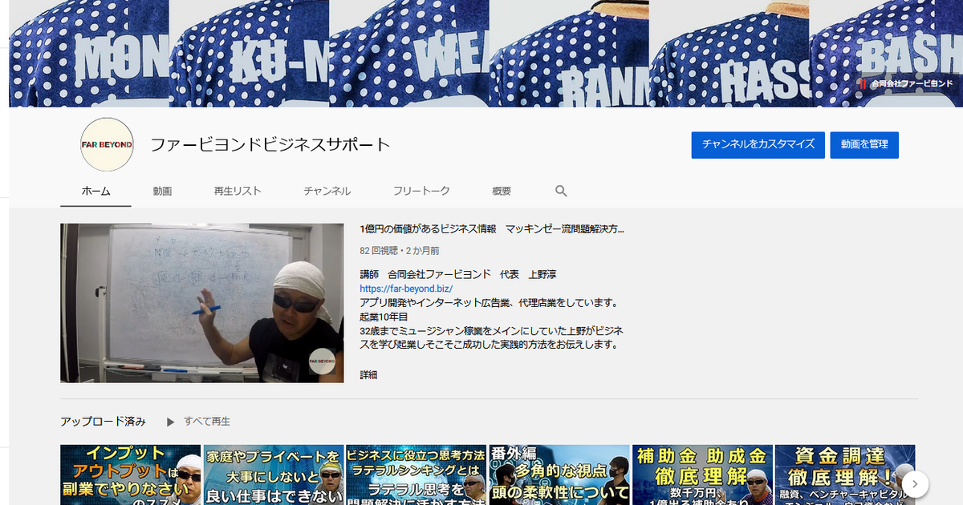Open the https://far-beyond.biz/ link

coord(407,289)
